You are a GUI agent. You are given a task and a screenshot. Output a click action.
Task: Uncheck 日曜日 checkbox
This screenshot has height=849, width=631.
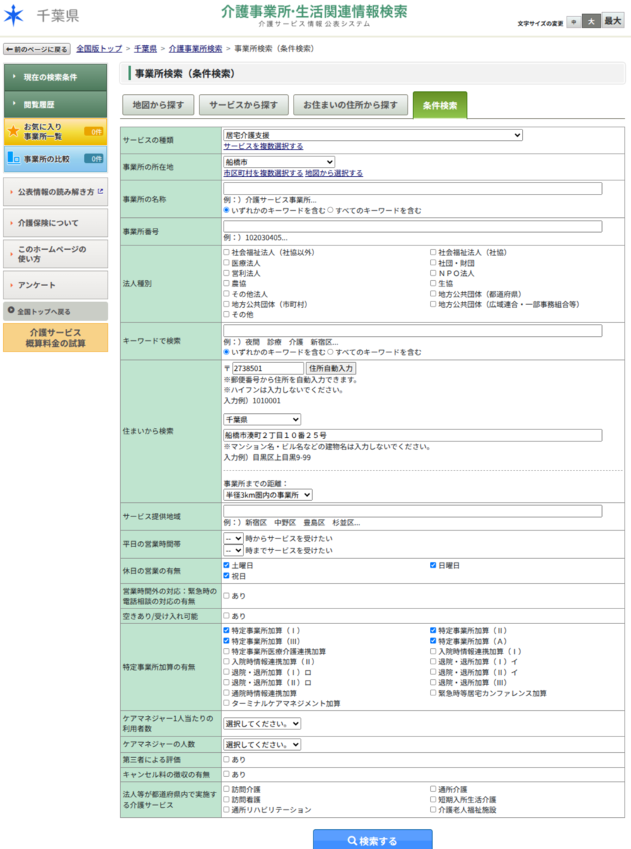pyautogui.click(x=433, y=565)
